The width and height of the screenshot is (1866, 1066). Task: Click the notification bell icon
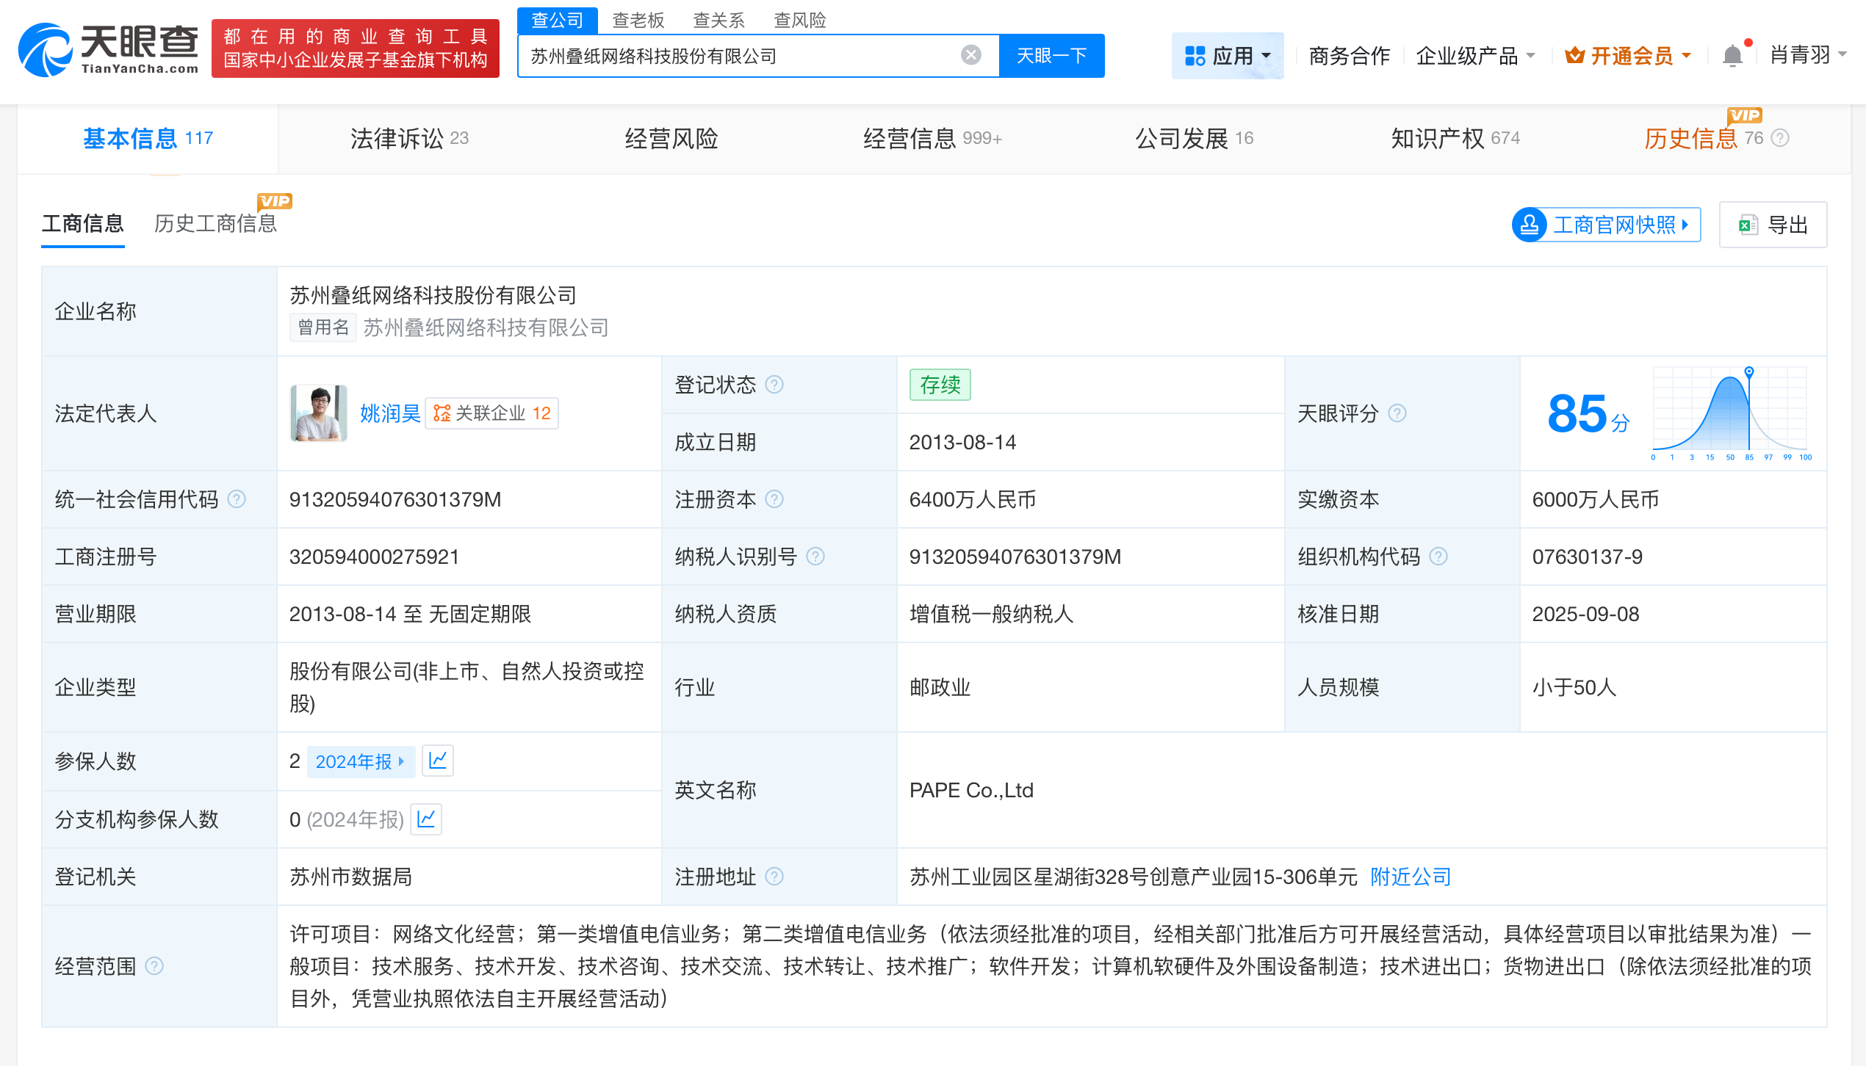click(x=1732, y=55)
